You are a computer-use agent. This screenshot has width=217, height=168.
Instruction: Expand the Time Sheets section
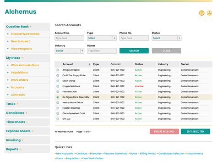click(x=27, y=122)
